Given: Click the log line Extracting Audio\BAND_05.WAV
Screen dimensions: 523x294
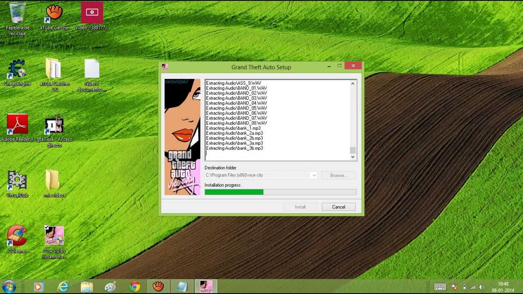Looking at the screenshot, I should coord(237,108).
